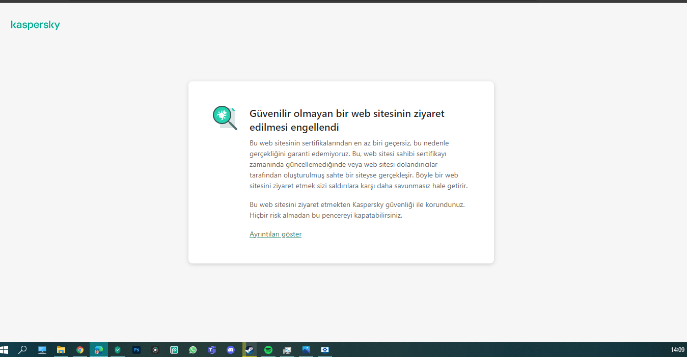Open File Explorer from taskbar
687x357 pixels.
click(61, 350)
